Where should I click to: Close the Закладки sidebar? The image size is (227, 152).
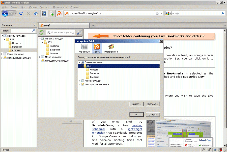[x=34, y=25]
